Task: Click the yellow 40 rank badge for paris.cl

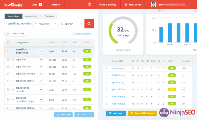Action: point(172,90)
